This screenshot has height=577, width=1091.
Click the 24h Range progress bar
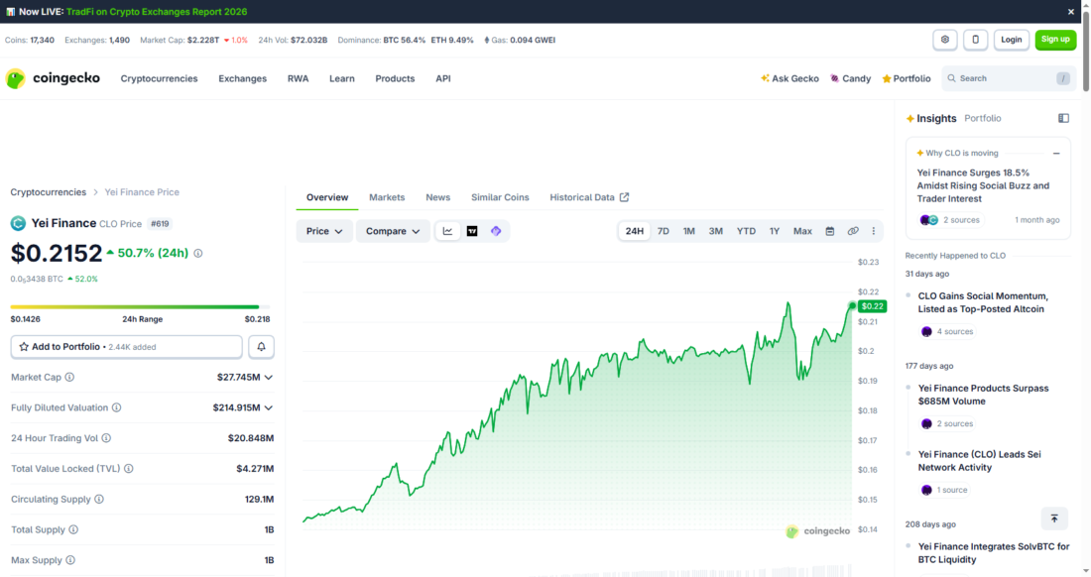(x=140, y=306)
